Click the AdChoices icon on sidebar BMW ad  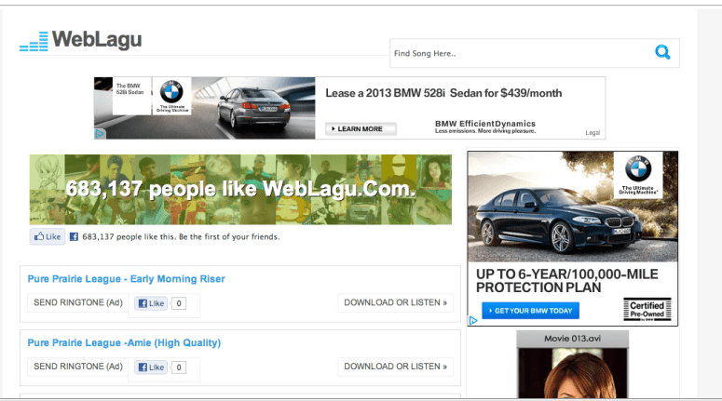click(473, 321)
